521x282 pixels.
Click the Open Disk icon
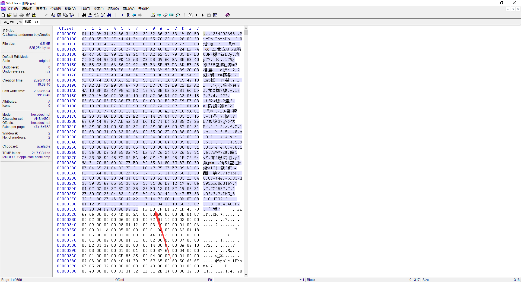153,15
